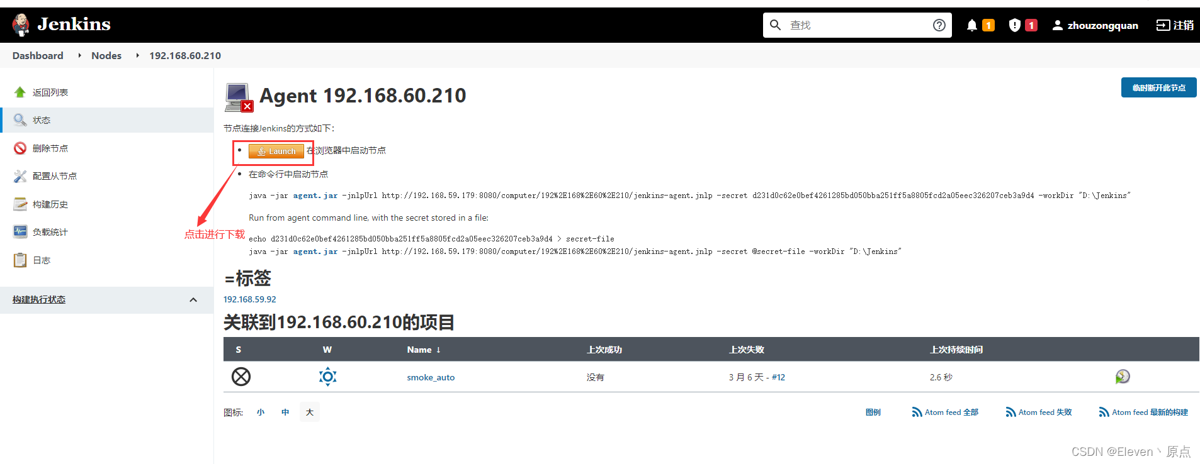1200x464 pixels.
Task: Select 删除节点 in the sidebar
Action: [x=50, y=148]
